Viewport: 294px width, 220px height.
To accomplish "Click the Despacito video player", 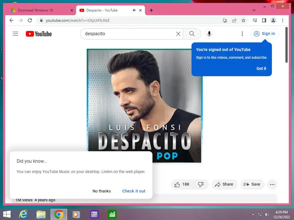I will 144,106.
